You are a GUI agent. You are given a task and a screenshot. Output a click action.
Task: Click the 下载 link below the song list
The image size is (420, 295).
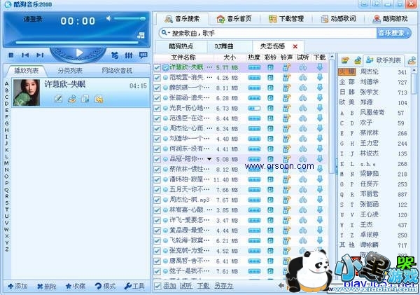point(203,286)
